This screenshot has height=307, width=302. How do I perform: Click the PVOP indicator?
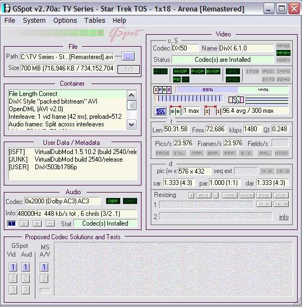[x=198, y=71]
